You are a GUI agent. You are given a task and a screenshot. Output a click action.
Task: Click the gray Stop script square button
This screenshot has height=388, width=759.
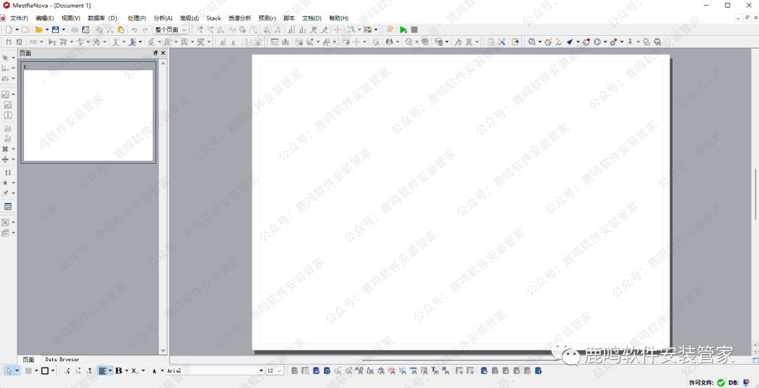pyautogui.click(x=415, y=30)
